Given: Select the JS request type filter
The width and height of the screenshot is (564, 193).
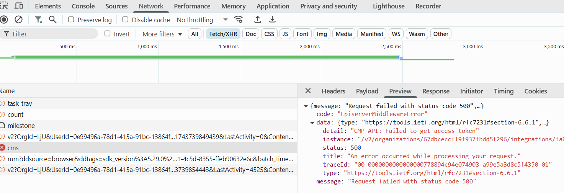Looking at the screenshot, I should pos(285,34).
